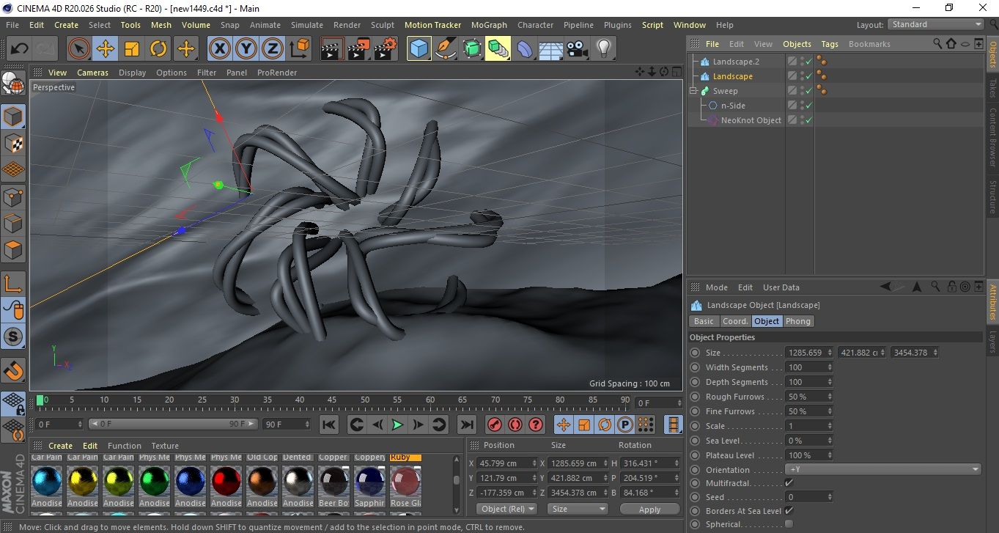Click the Camera object icon
999x533 pixels.
[577, 49]
